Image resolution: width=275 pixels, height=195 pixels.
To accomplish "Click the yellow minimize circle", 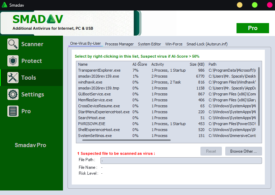I will [240, 5].
